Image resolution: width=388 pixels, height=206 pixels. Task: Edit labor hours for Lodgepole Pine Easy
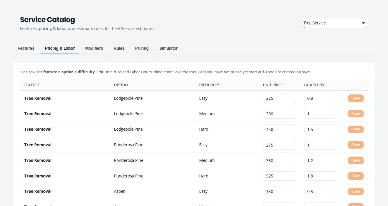point(321,98)
